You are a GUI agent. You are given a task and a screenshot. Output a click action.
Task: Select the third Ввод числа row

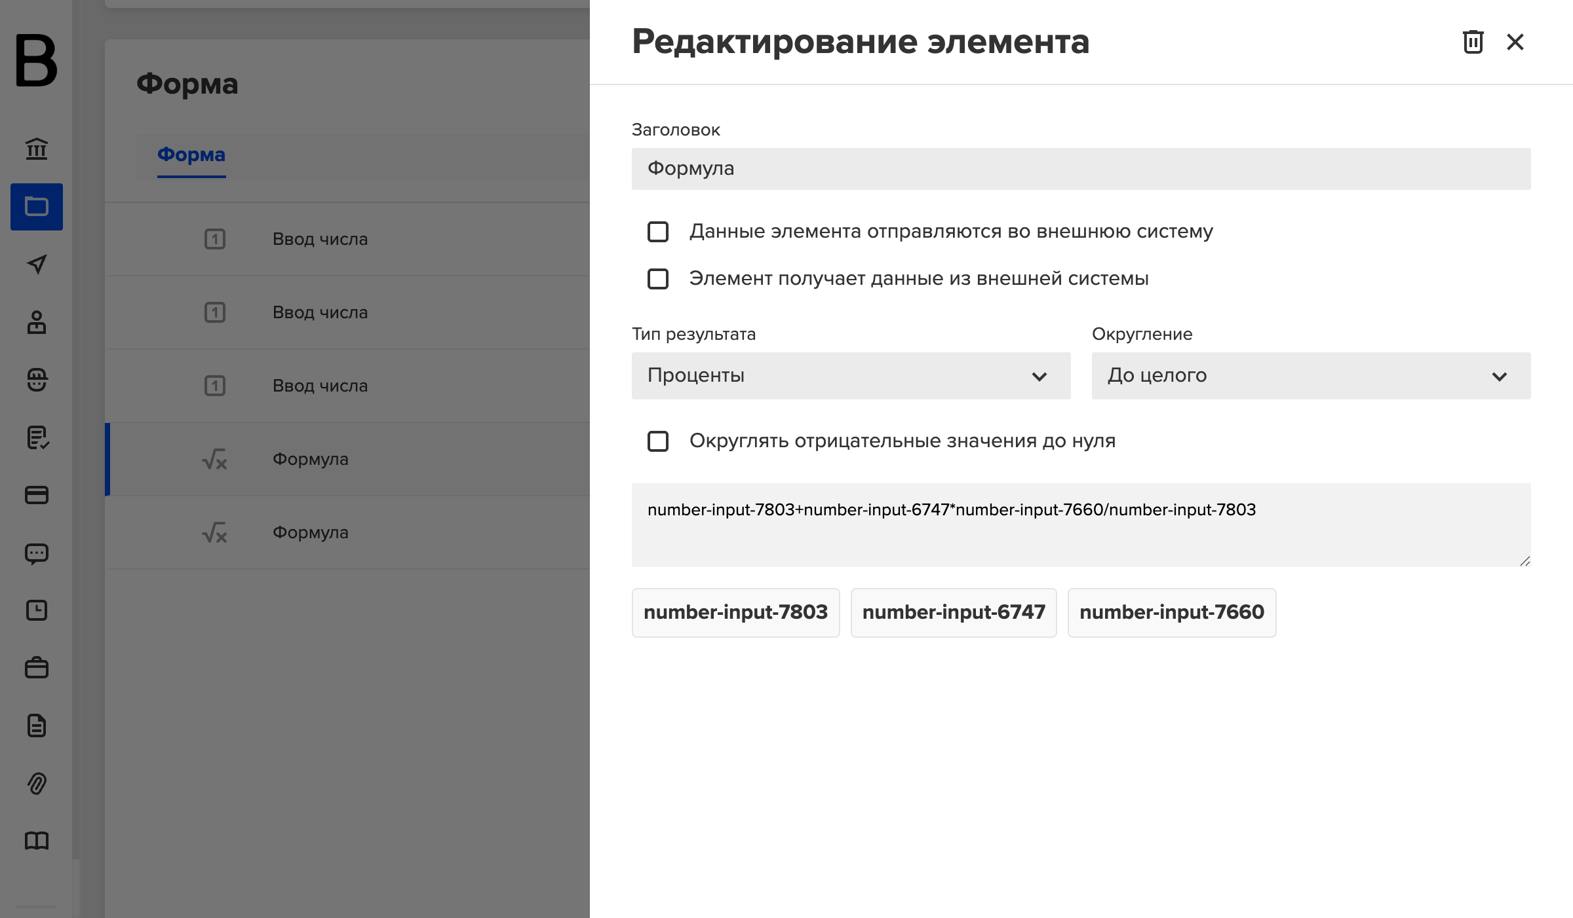pyautogui.click(x=347, y=386)
